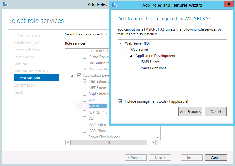This screenshot has height=166, width=235.
Task: Select Server Side Includes label
Action: 104,137
